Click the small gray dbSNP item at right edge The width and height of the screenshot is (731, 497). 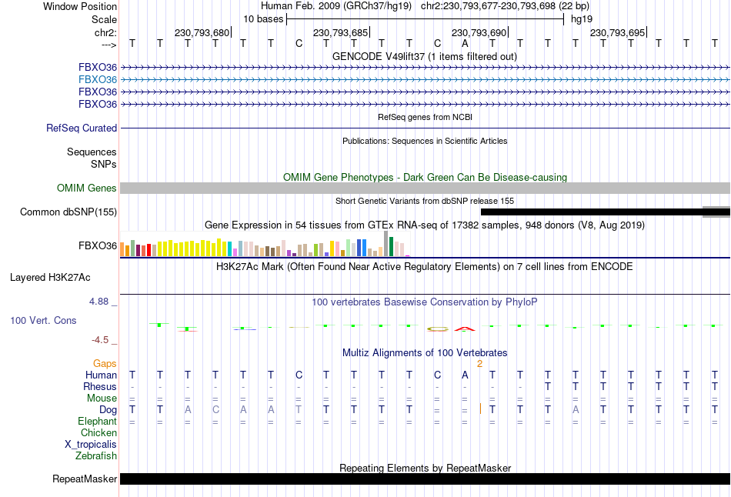click(x=716, y=212)
